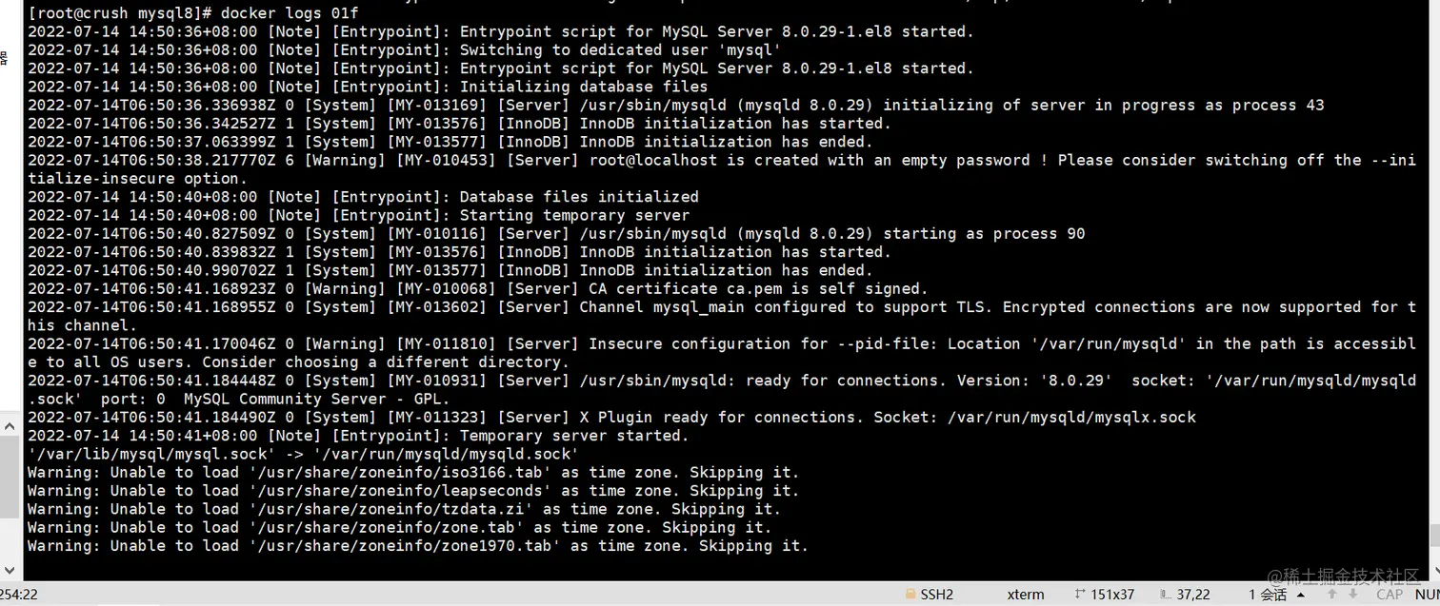Click the 'Temporary server started.' log line
1440x606 pixels.
[574, 436]
